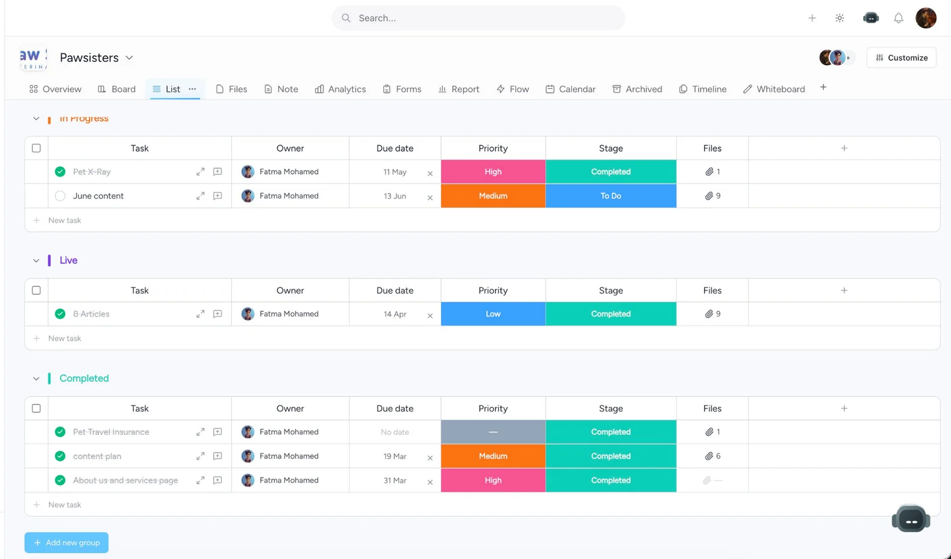The height and width of the screenshot is (559, 951).
Task: Add a column in Live table
Action: click(844, 290)
